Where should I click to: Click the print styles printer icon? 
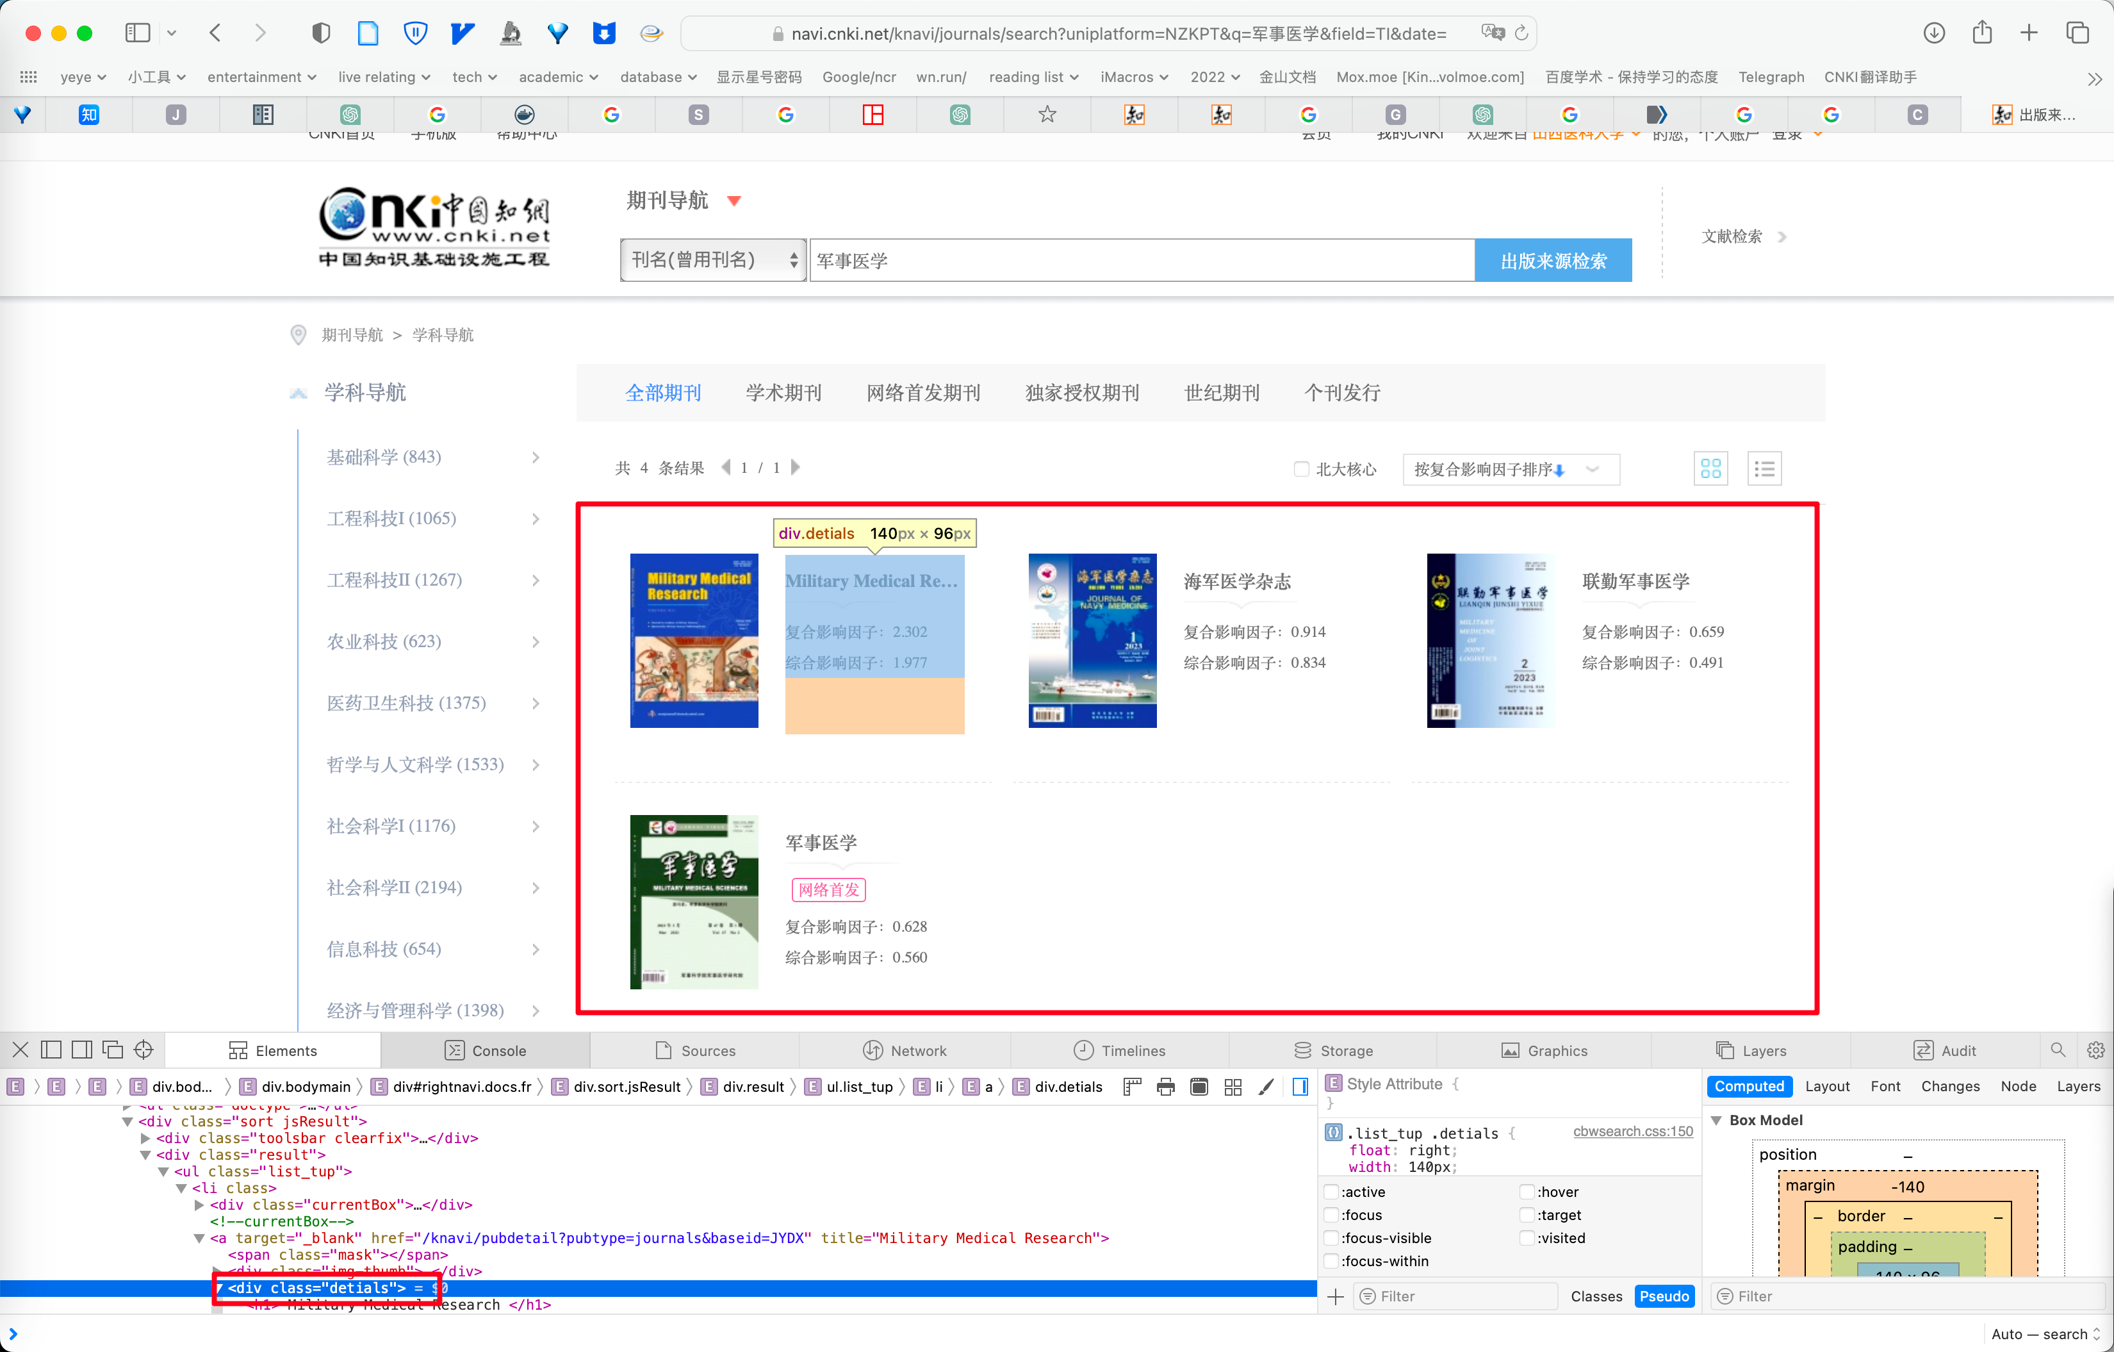pyautogui.click(x=1165, y=1087)
